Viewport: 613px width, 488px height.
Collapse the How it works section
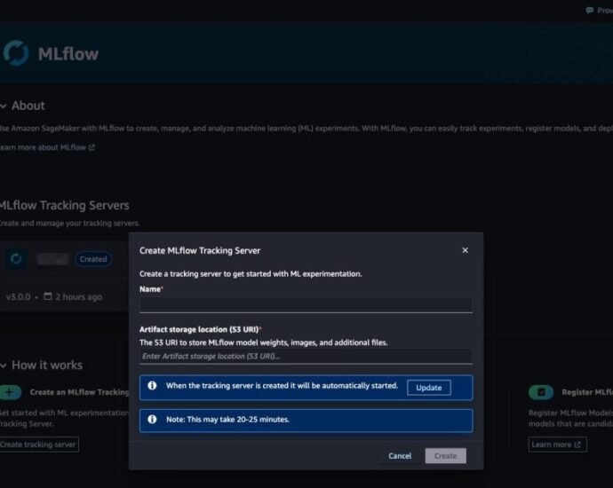4,366
